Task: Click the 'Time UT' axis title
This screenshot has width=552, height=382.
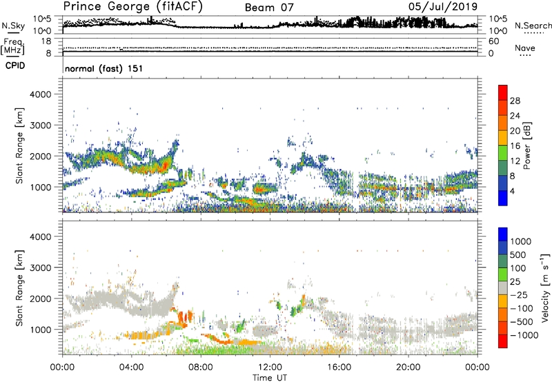Action: (x=270, y=377)
